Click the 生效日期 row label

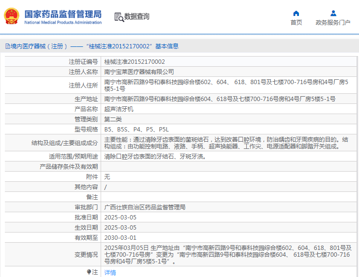point(86,228)
